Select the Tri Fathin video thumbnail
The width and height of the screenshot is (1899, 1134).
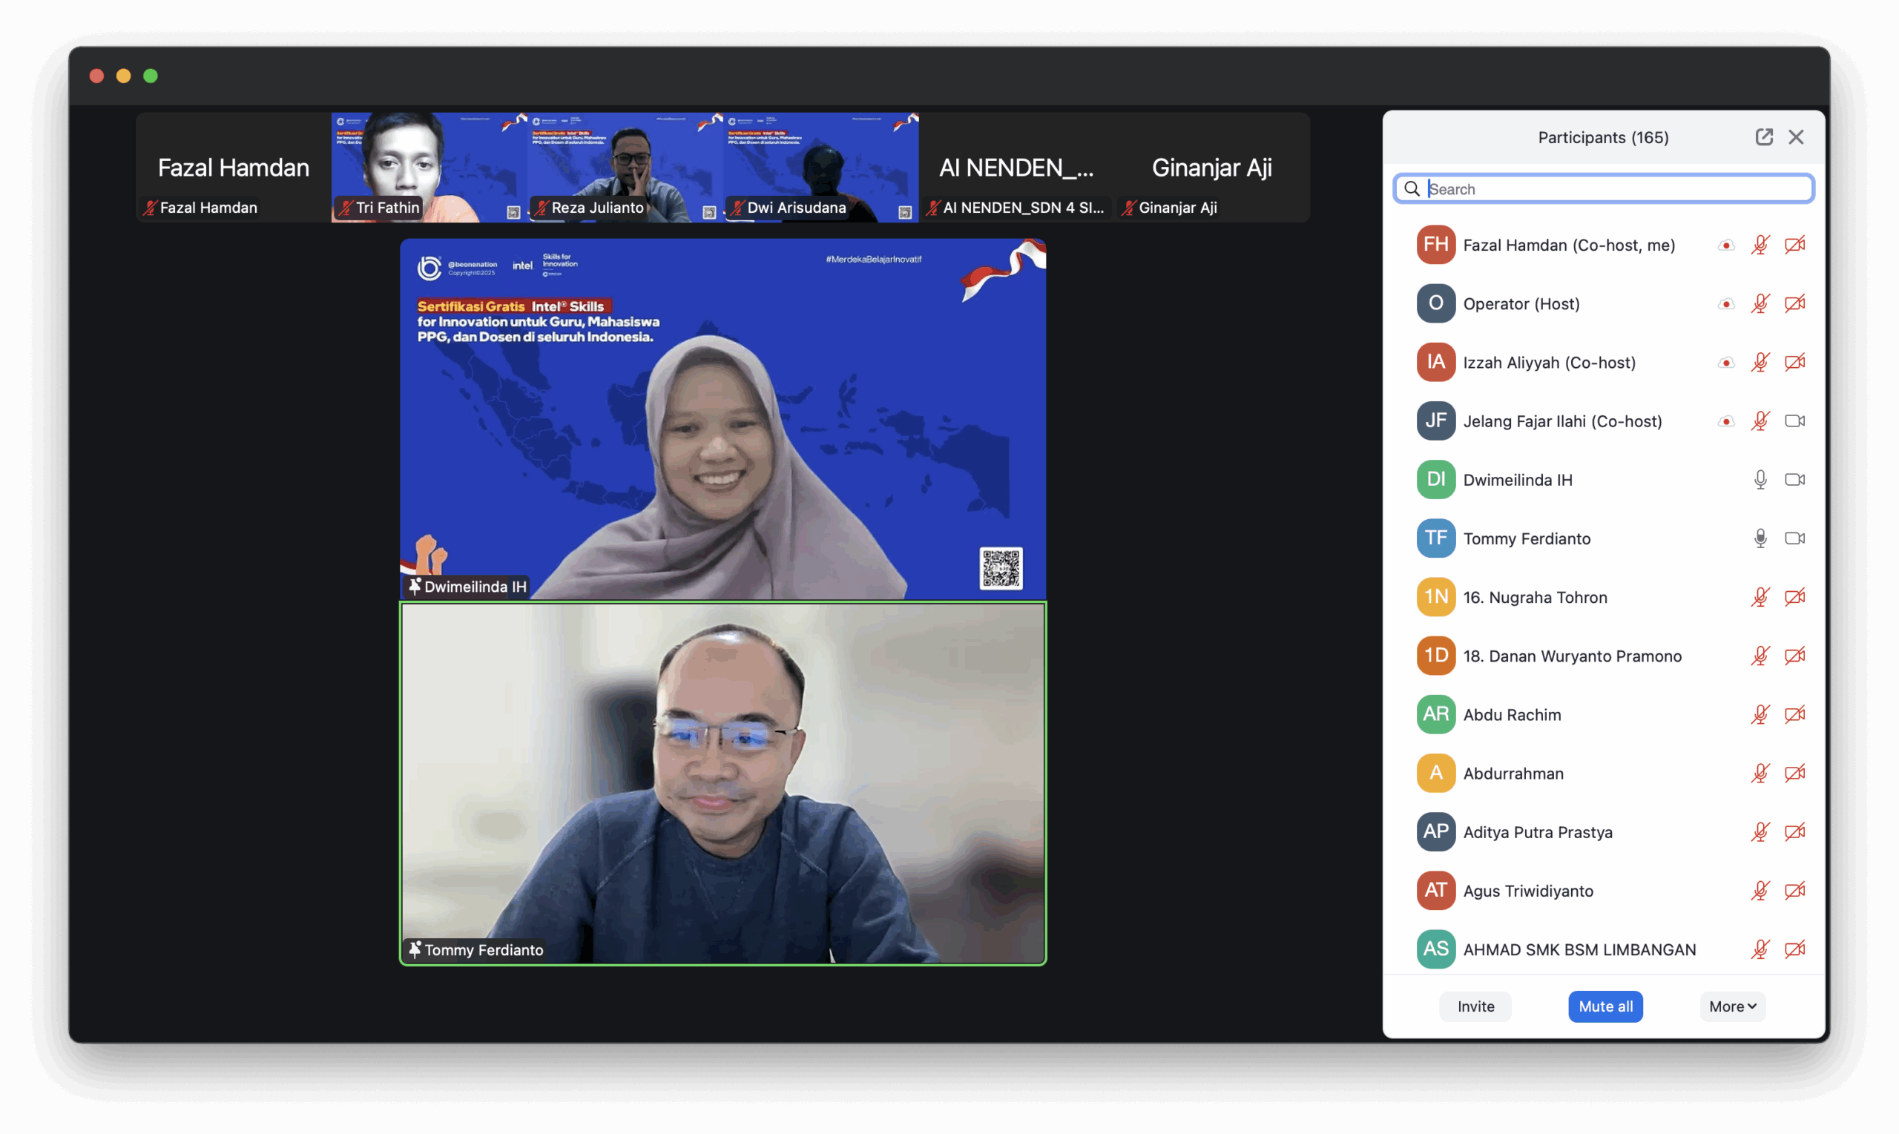(429, 167)
